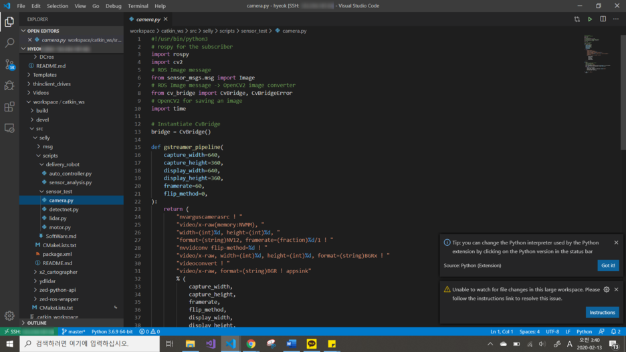Dismiss the file changes warning notification
Screen dimensions: 626x352
tap(616, 289)
